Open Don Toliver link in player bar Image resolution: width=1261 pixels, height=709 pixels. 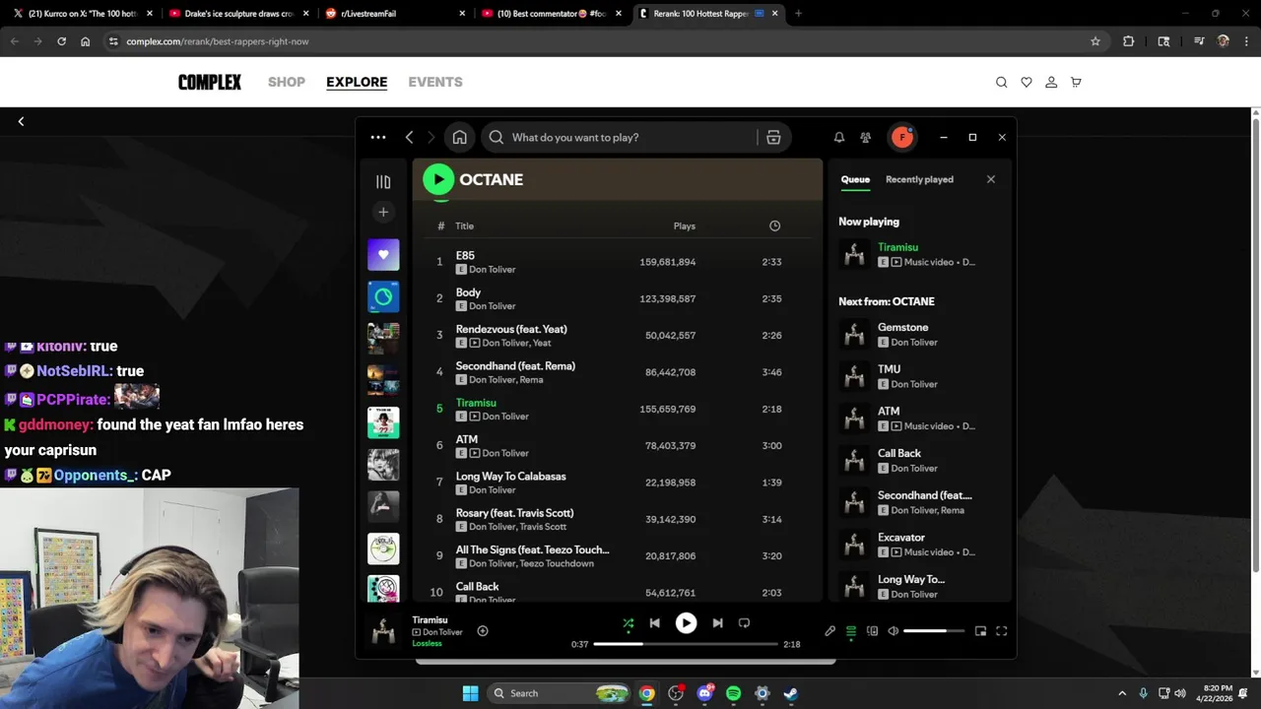[x=442, y=632]
